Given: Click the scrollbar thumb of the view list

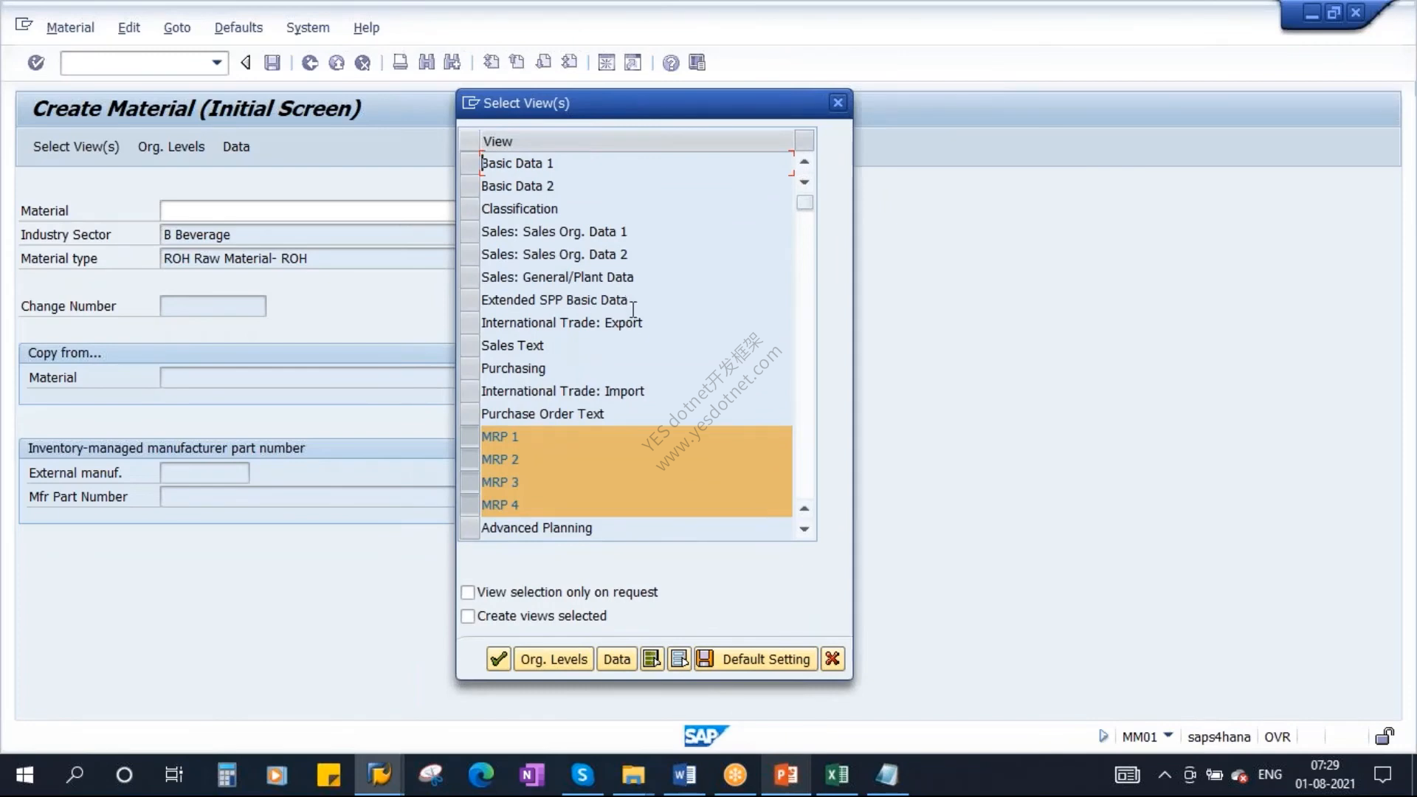Looking at the screenshot, I should click(x=804, y=202).
